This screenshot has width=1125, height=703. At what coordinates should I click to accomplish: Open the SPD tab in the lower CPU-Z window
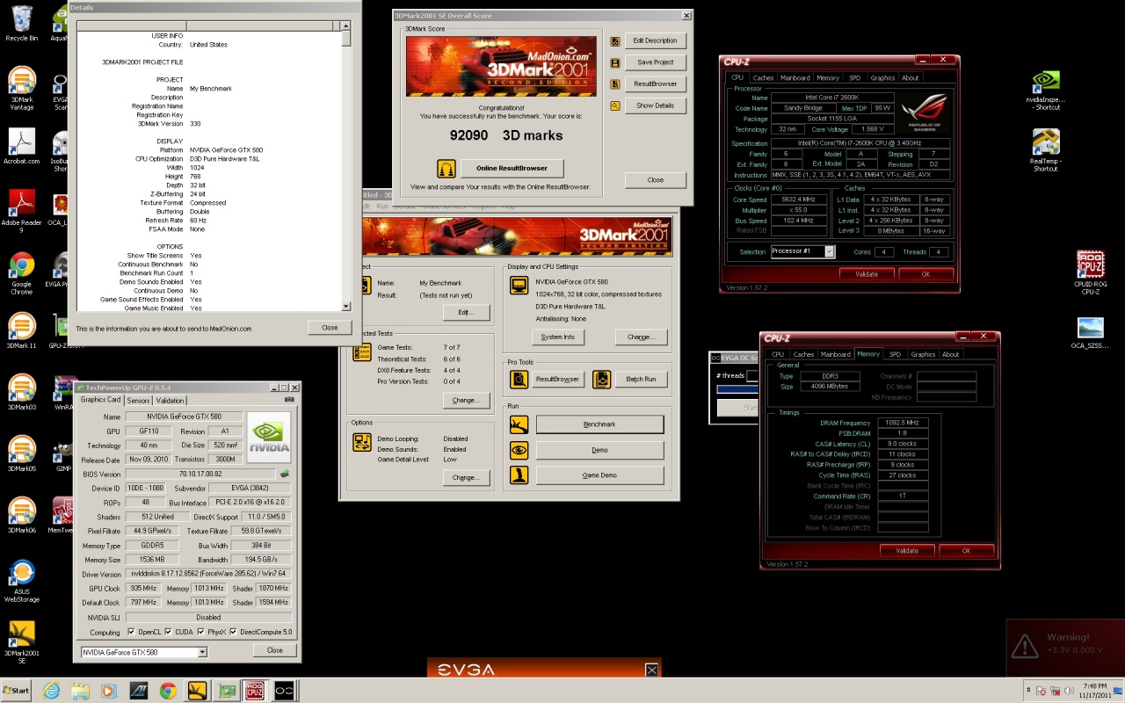click(x=895, y=354)
